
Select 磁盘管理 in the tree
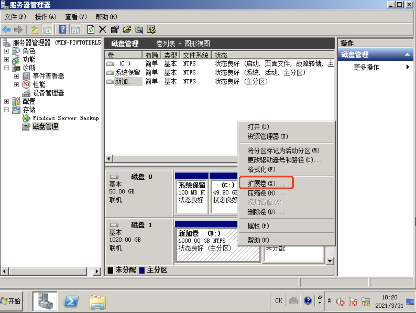(45, 126)
